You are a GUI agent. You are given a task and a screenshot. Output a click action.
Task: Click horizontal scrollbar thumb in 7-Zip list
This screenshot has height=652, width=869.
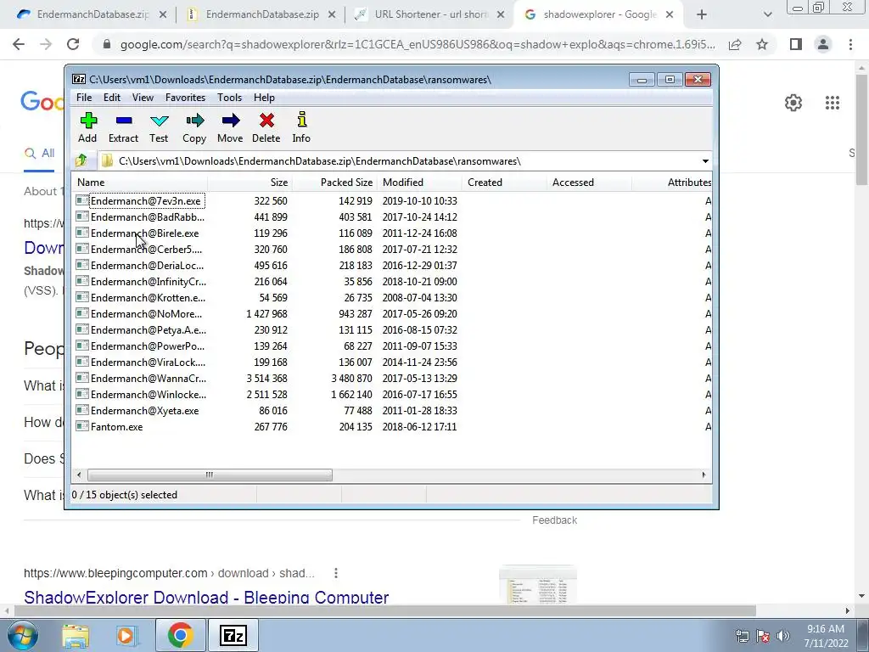(x=210, y=475)
